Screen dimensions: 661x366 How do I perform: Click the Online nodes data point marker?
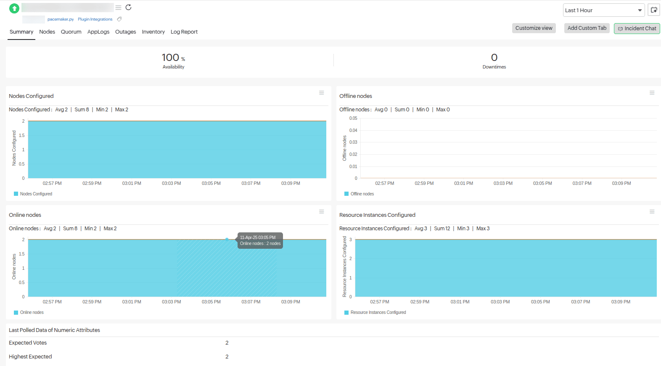click(x=227, y=239)
